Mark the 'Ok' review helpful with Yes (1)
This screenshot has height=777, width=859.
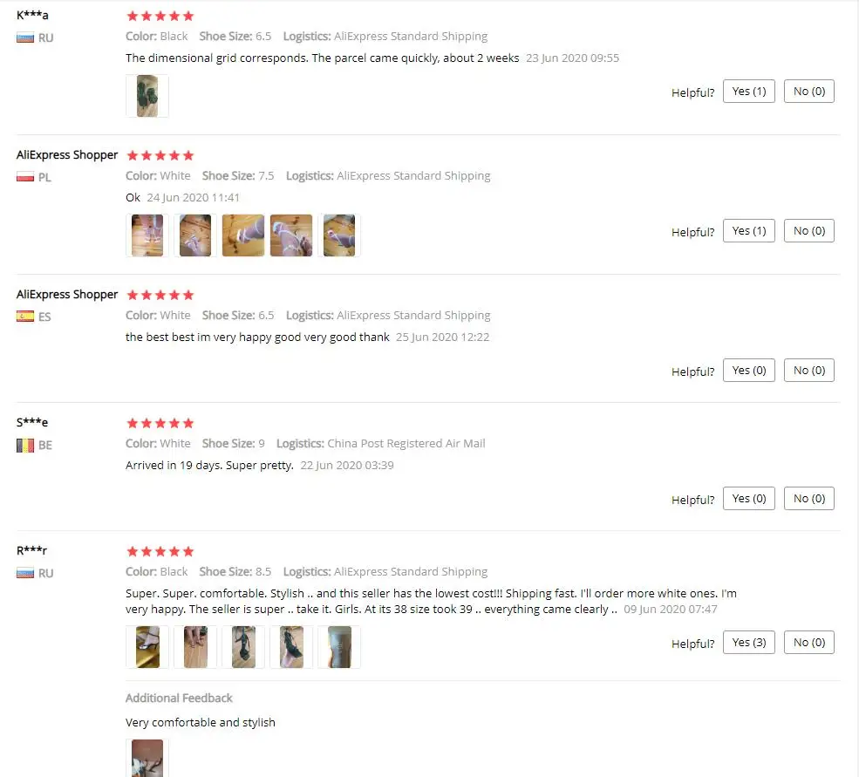748,231
